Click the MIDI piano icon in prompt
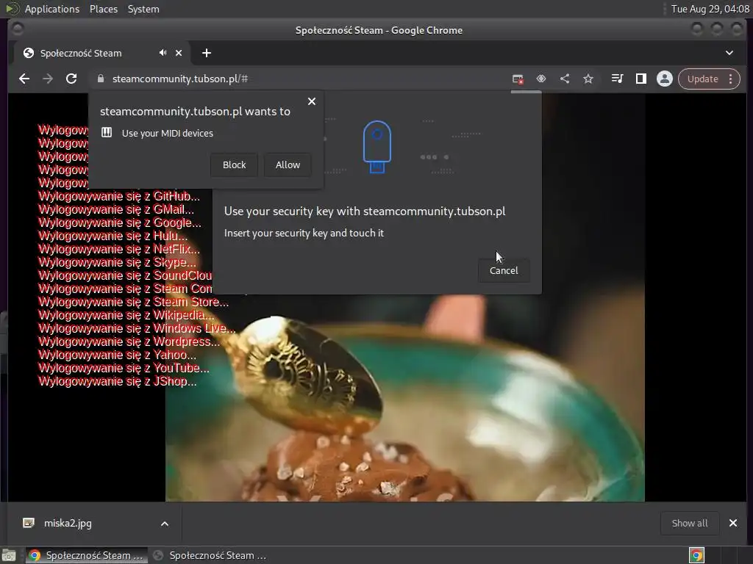Image resolution: width=753 pixels, height=564 pixels. [107, 132]
